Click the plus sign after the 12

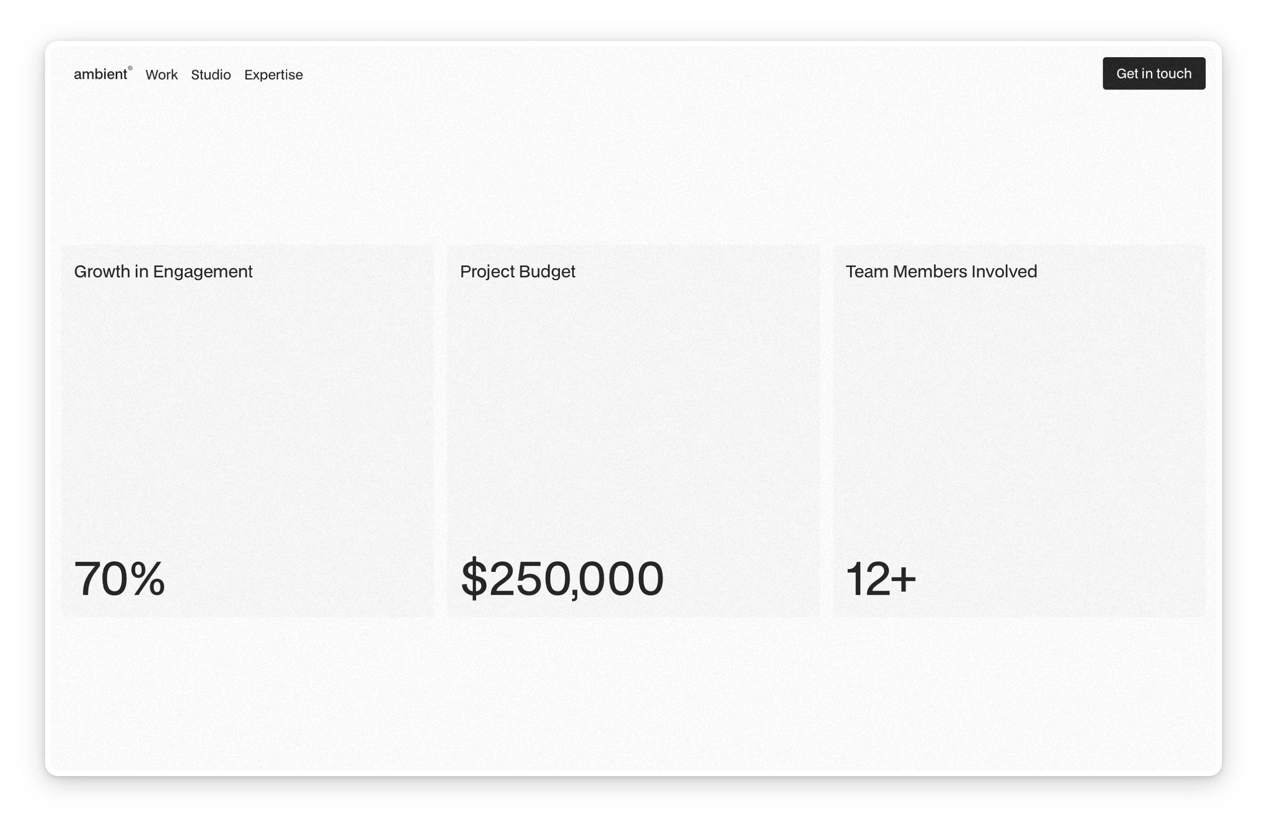(x=903, y=579)
